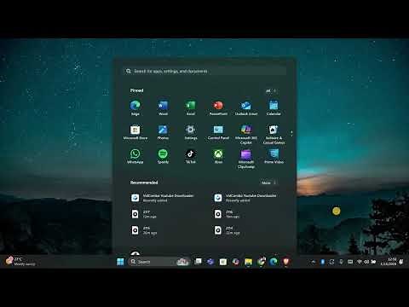Open the Calendar app tile

click(274, 107)
